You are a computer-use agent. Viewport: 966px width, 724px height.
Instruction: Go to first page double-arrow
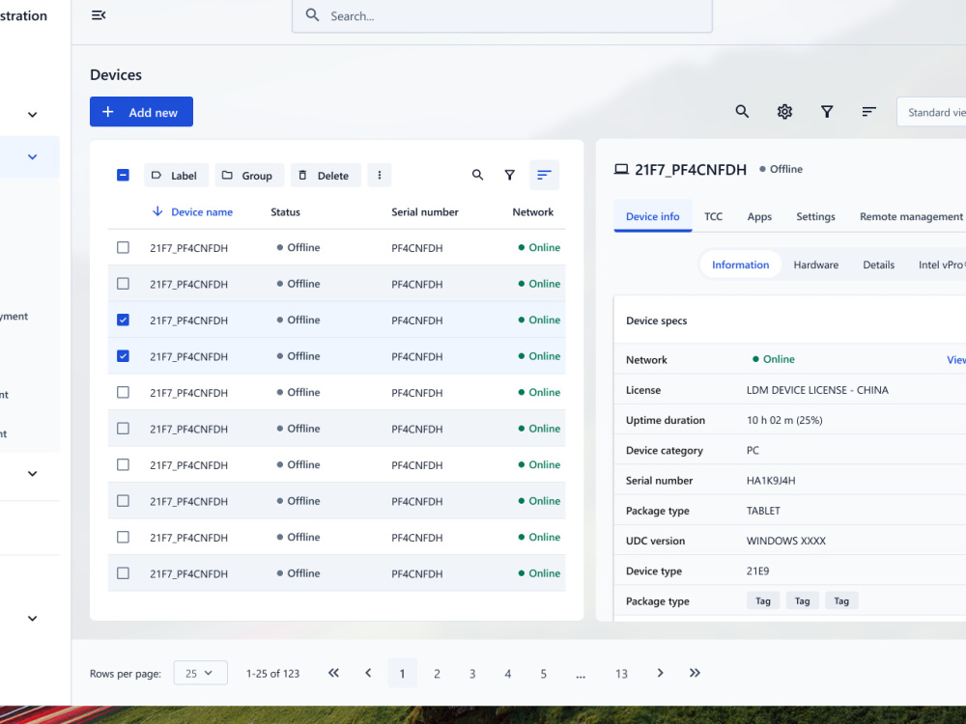pyautogui.click(x=333, y=673)
